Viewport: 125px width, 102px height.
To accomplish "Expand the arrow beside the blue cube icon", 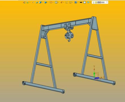I will [x=42, y=2].
